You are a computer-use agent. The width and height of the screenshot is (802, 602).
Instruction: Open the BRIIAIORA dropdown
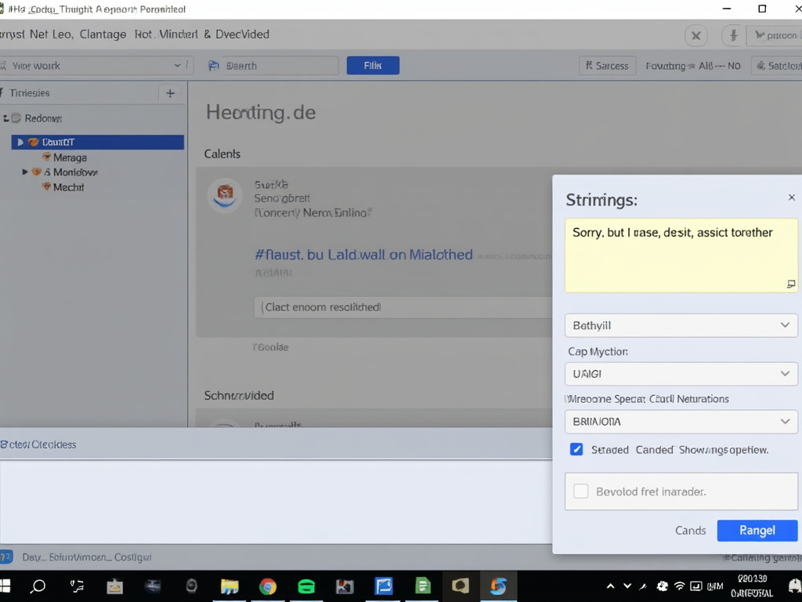point(681,421)
